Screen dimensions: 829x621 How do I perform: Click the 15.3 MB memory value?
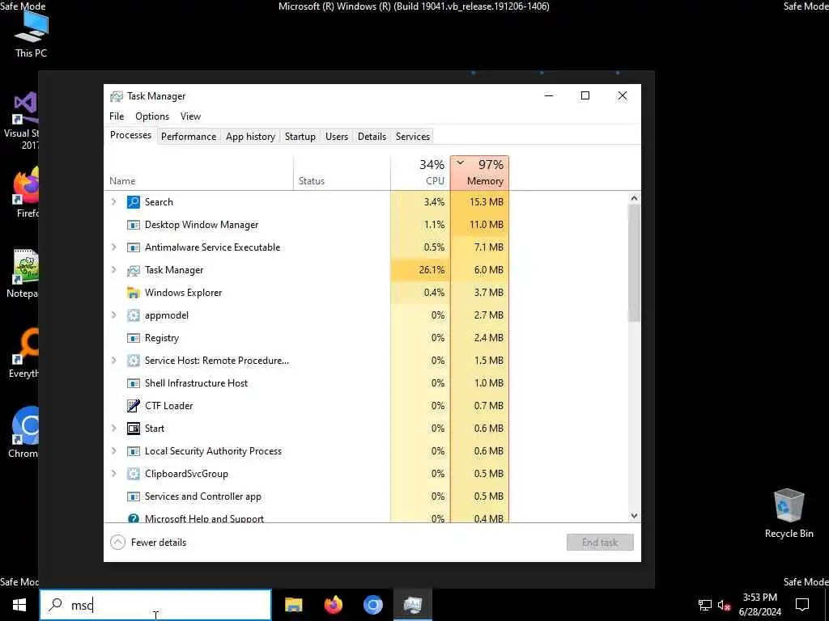click(x=487, y=201)
